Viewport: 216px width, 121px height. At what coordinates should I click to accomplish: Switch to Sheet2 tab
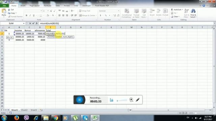(24, 110)
